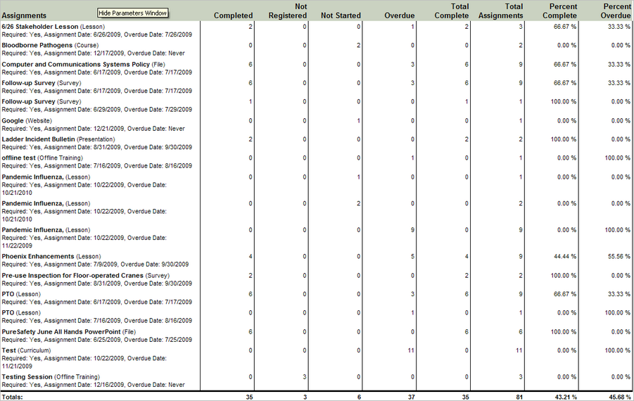
Task: Open the Google website assignment
Action: 13,121
